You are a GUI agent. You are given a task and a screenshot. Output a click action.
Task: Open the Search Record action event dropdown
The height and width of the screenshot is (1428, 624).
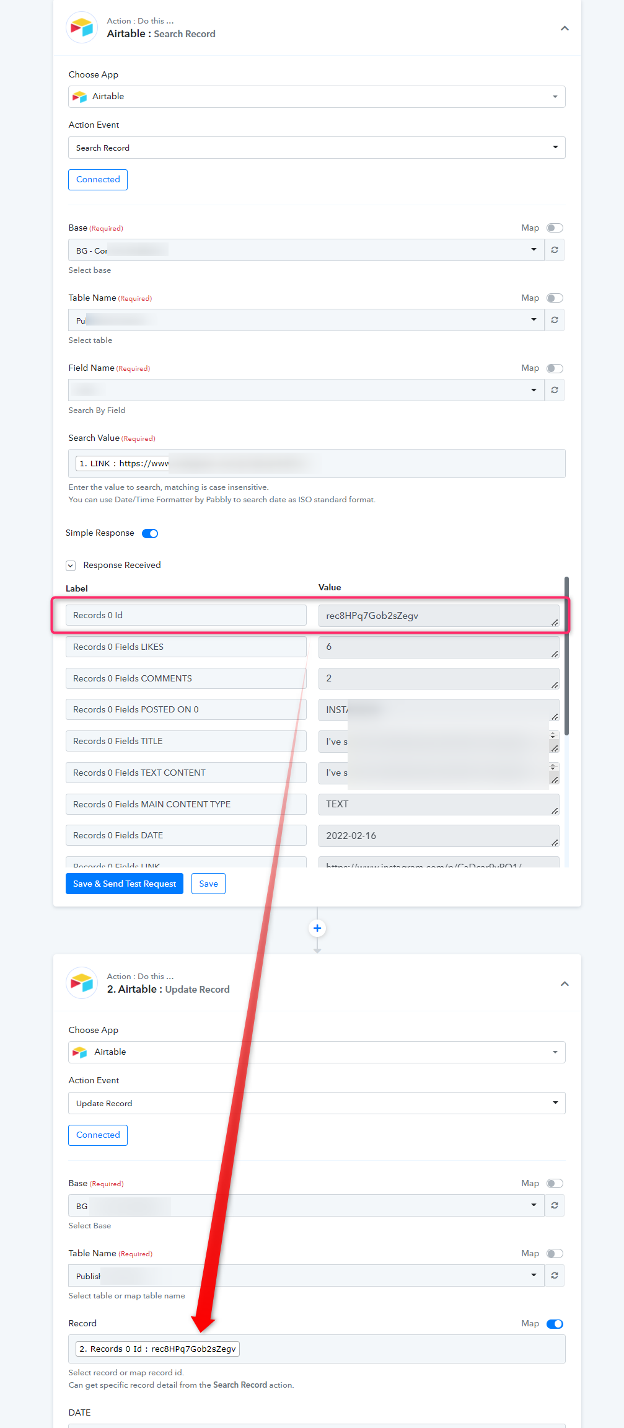pos(317,148)
